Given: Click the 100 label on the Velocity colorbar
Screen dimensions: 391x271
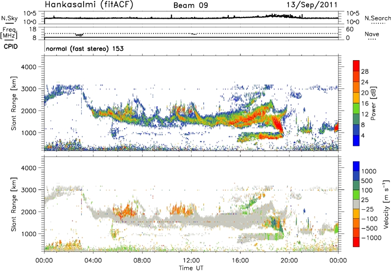Looking at the screenshot, I should (367, 190).
